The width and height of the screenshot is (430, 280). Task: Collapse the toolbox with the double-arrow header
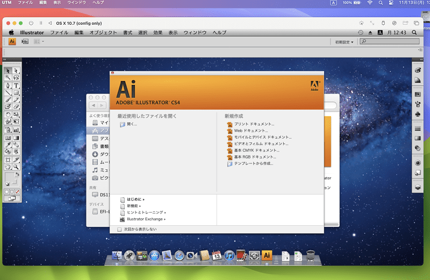tap(5, 60)
